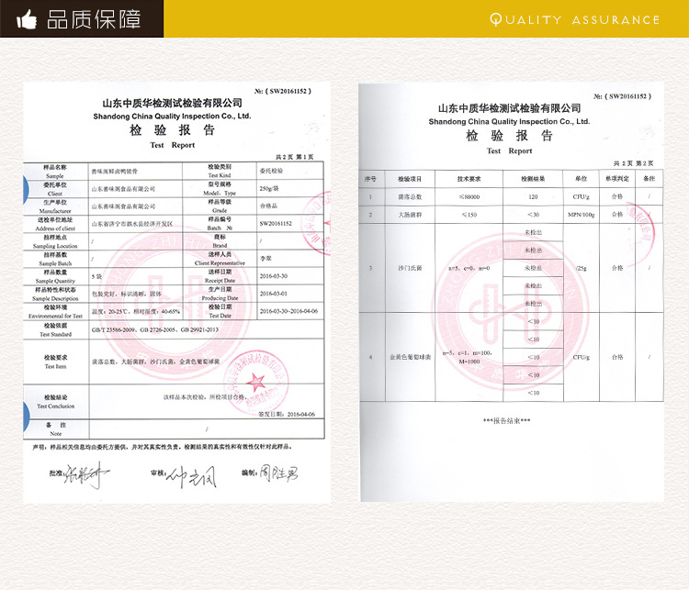Image resolution: width=689 pixels, height=590 pixels.
Task: Click the 2016-03-30~2016-04-06 test date value
Action: 290,311
